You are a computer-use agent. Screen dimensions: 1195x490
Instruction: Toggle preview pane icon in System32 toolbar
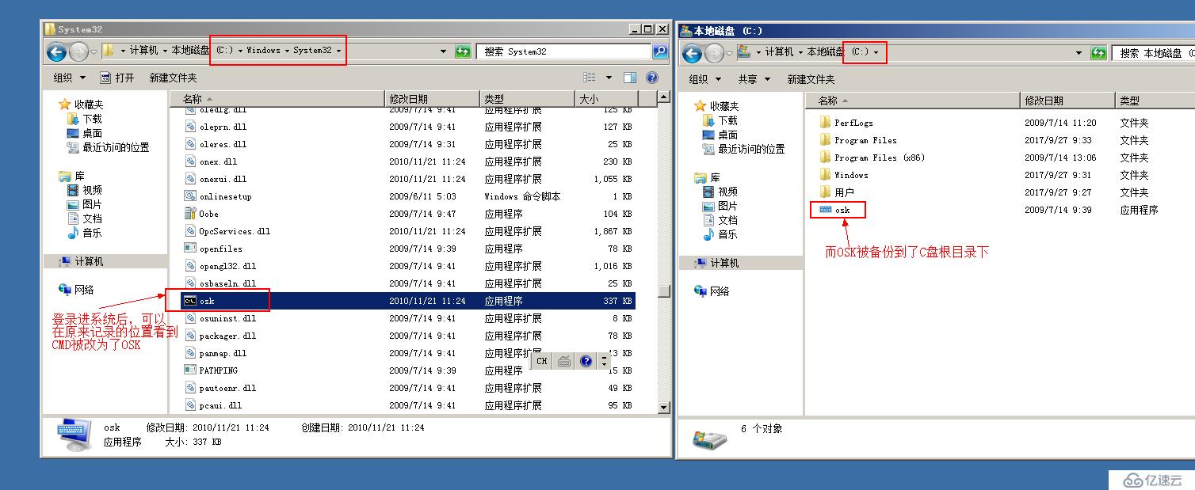(630, 78)
